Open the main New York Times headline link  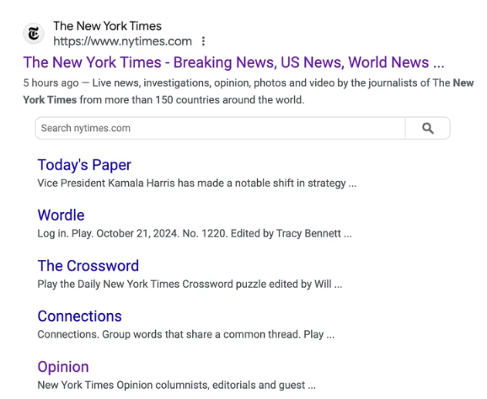(233, 62)
